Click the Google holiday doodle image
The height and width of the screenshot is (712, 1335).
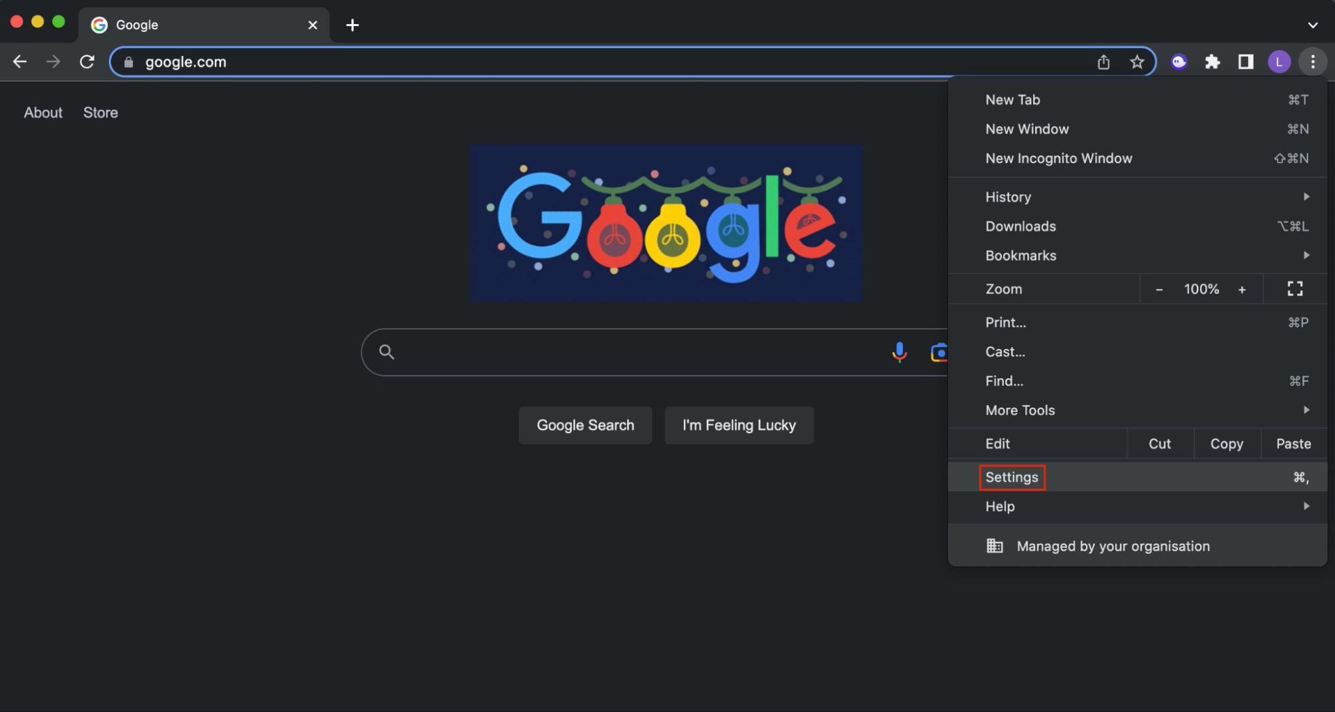click(x=666, y=222)
